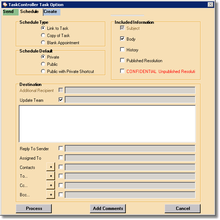Viewport: 220px width, 220px height.
Task: Click the plus button next to Bcc...
Action: coord(51,195)
